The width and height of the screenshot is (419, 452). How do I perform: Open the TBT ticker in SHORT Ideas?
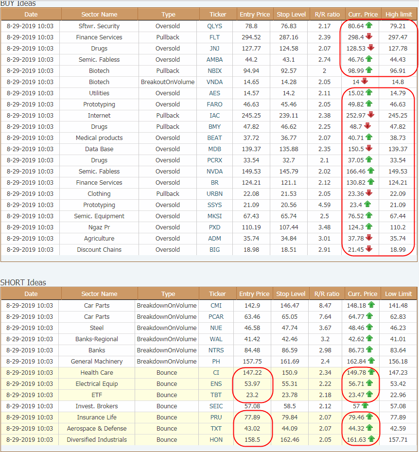(x=216, y=395)
